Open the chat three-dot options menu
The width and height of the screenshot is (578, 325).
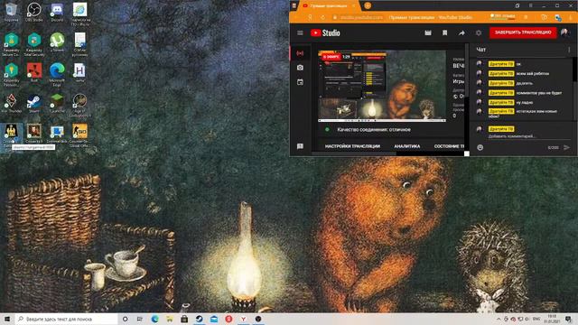(569, 50)
